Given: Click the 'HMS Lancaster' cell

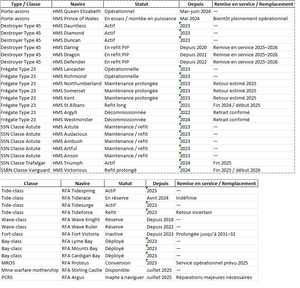Looking at the screenshot, I should (78, 69).
